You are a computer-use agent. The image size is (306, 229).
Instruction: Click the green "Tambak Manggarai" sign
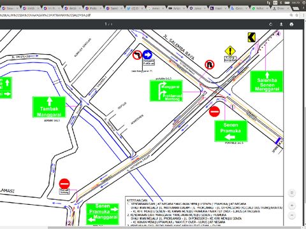49,107
